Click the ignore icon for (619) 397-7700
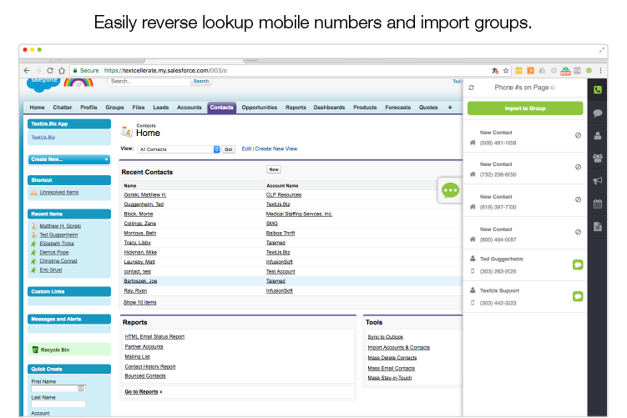 [578, 199]
